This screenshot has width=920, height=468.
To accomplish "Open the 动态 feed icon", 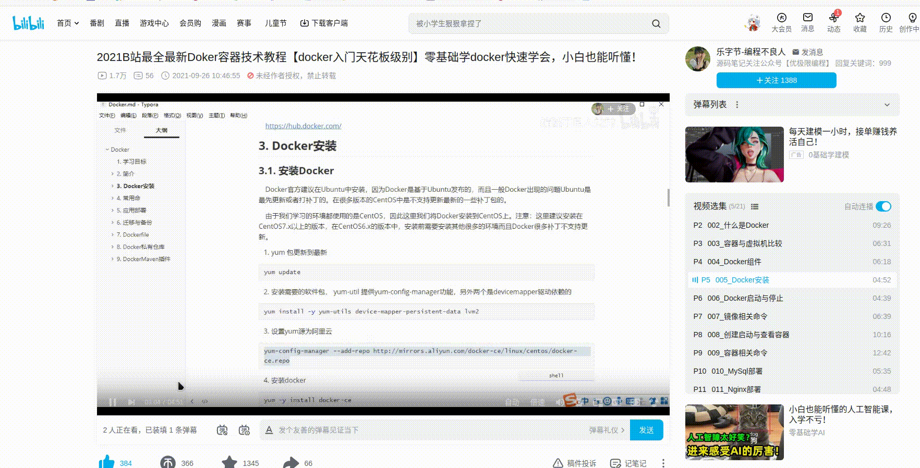I will tap(833, 18).
